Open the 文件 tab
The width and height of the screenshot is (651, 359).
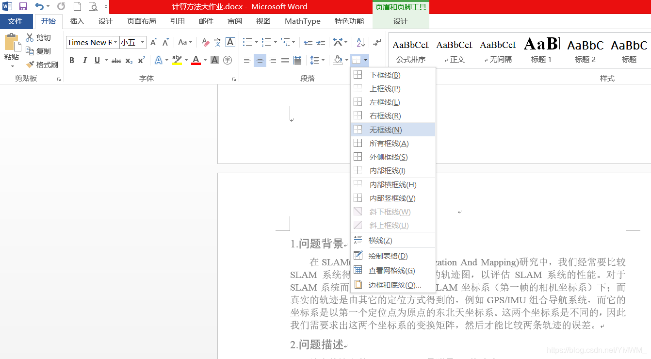click(x=15, y=21)
